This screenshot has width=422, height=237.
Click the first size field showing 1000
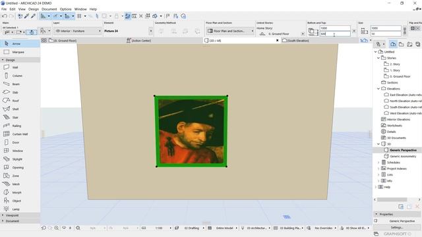pos(385,28)
